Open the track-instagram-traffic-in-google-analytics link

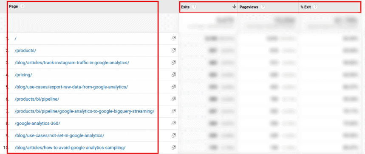point(72,63)
